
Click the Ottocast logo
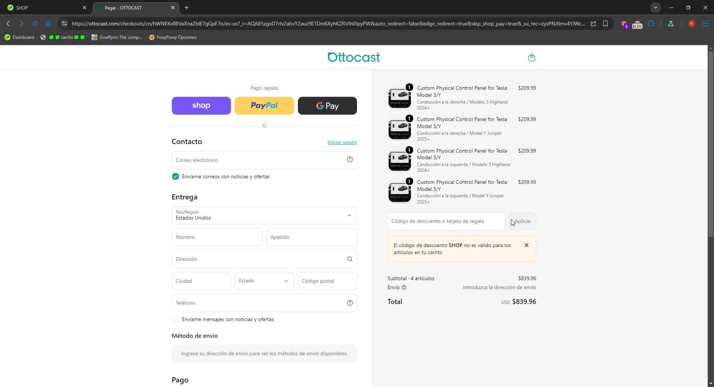354,57
